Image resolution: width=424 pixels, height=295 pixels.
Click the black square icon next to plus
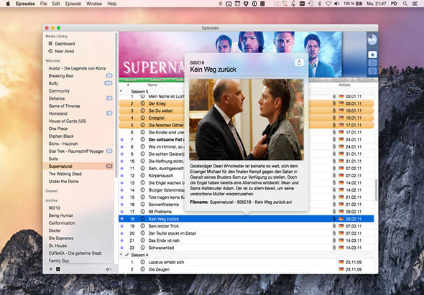58,269
